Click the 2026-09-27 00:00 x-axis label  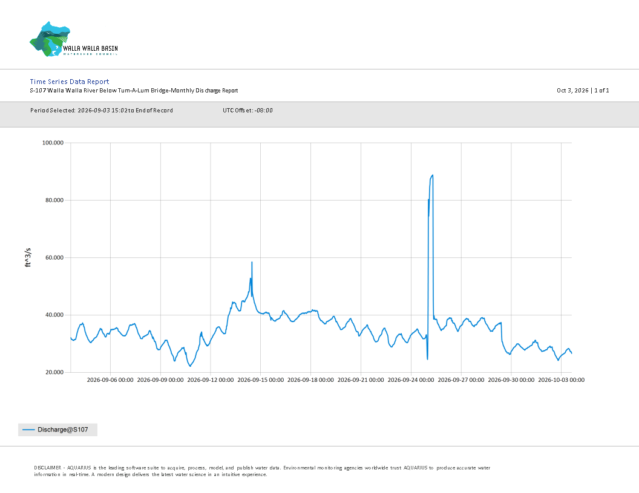pyautogui.click(x=461, y=380)
